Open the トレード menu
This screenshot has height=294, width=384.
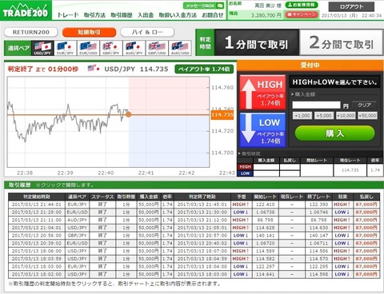coord(68,15)
